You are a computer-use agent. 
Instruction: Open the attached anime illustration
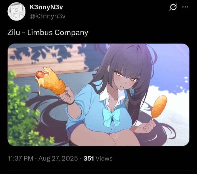(x=99, y=95)
